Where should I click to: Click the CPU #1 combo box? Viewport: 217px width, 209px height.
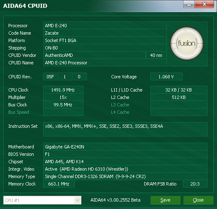(42, 200)
